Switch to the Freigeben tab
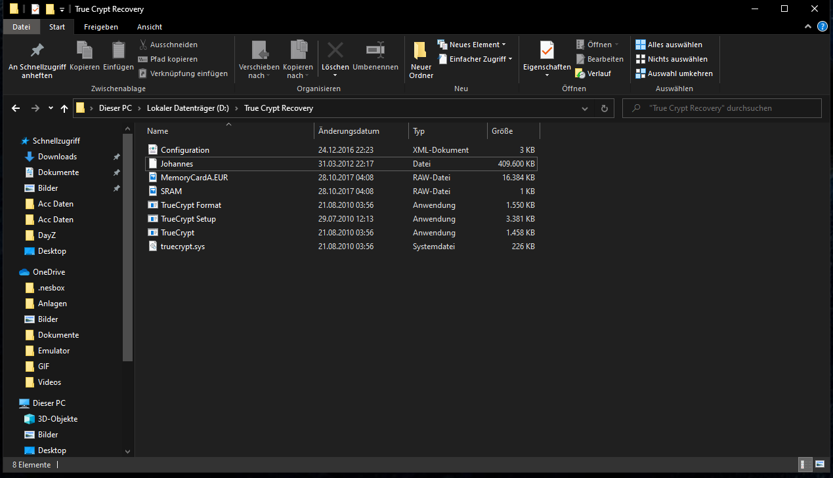The image size is (833, 478). [x=101, y=27]
